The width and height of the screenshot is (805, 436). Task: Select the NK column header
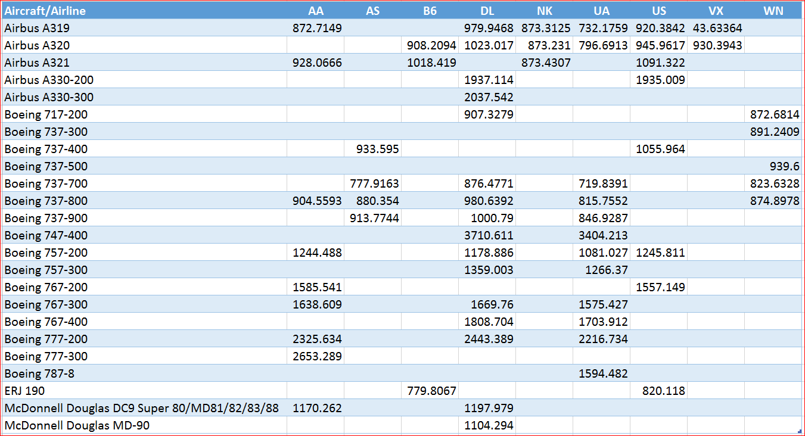pos(544,10)
